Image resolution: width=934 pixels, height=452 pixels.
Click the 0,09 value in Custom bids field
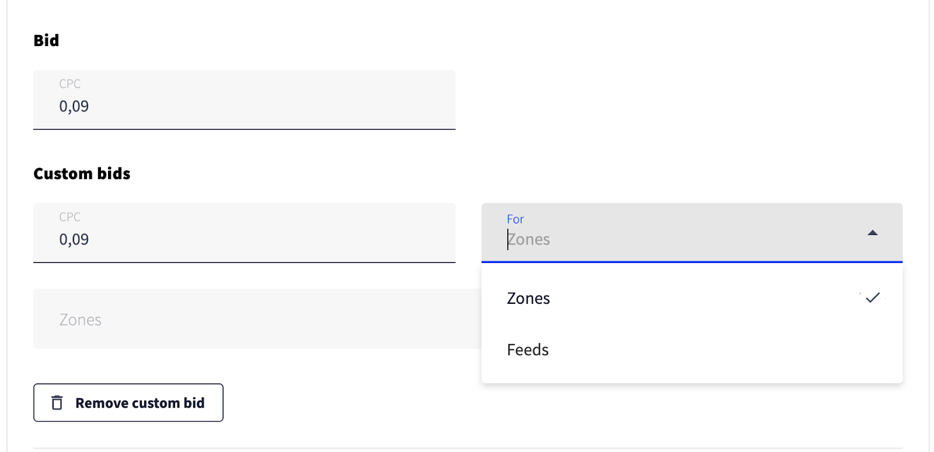(x=74, y=240)
